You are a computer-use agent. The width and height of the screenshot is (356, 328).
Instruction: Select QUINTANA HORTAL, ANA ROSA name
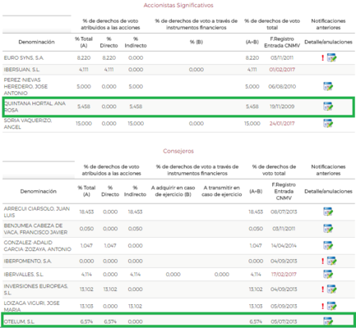pos(35,107)
